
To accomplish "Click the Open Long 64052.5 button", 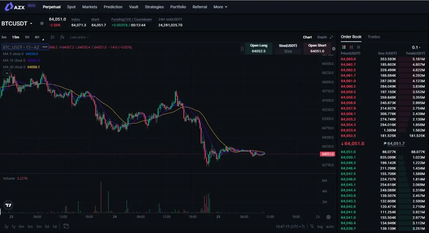I will [259, 49].
